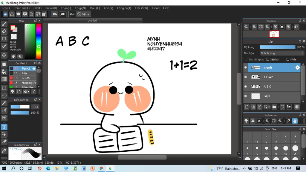Open Pencil brush settings gear
The width and height of the screenshot is (306, 172).
tap(34, 68)
